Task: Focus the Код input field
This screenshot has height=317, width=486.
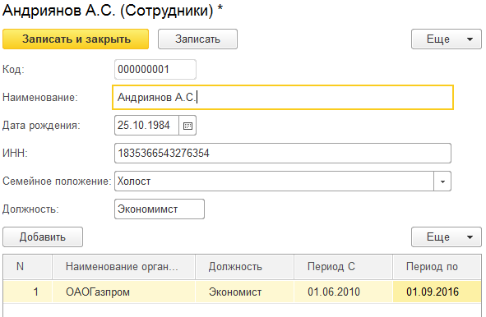Action: tap(155, 69)
